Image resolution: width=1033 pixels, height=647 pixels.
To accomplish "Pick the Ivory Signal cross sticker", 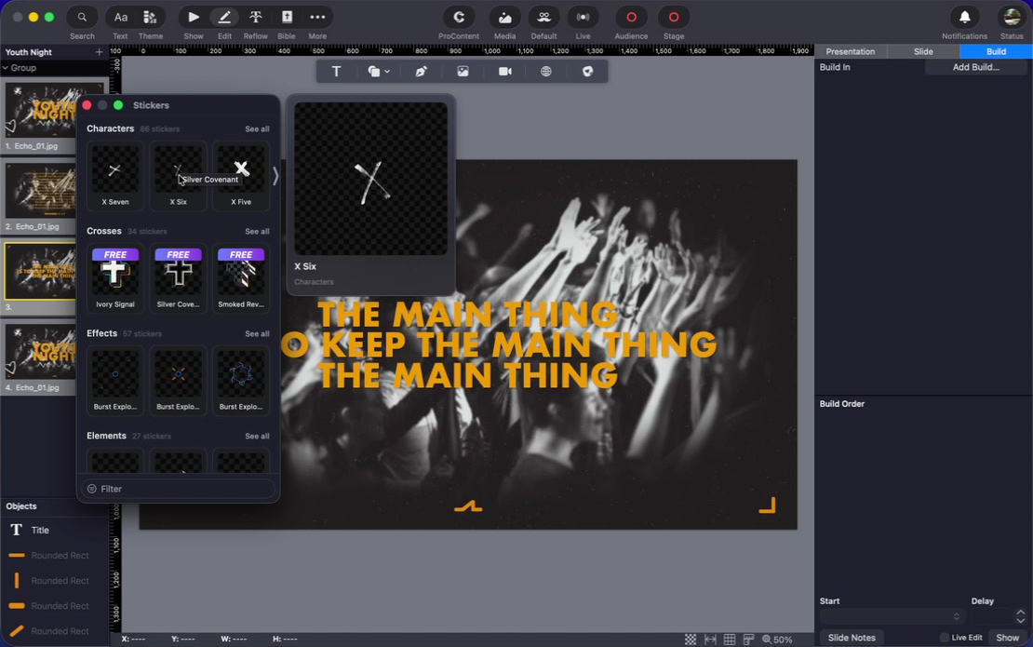I will coord(115,277).
